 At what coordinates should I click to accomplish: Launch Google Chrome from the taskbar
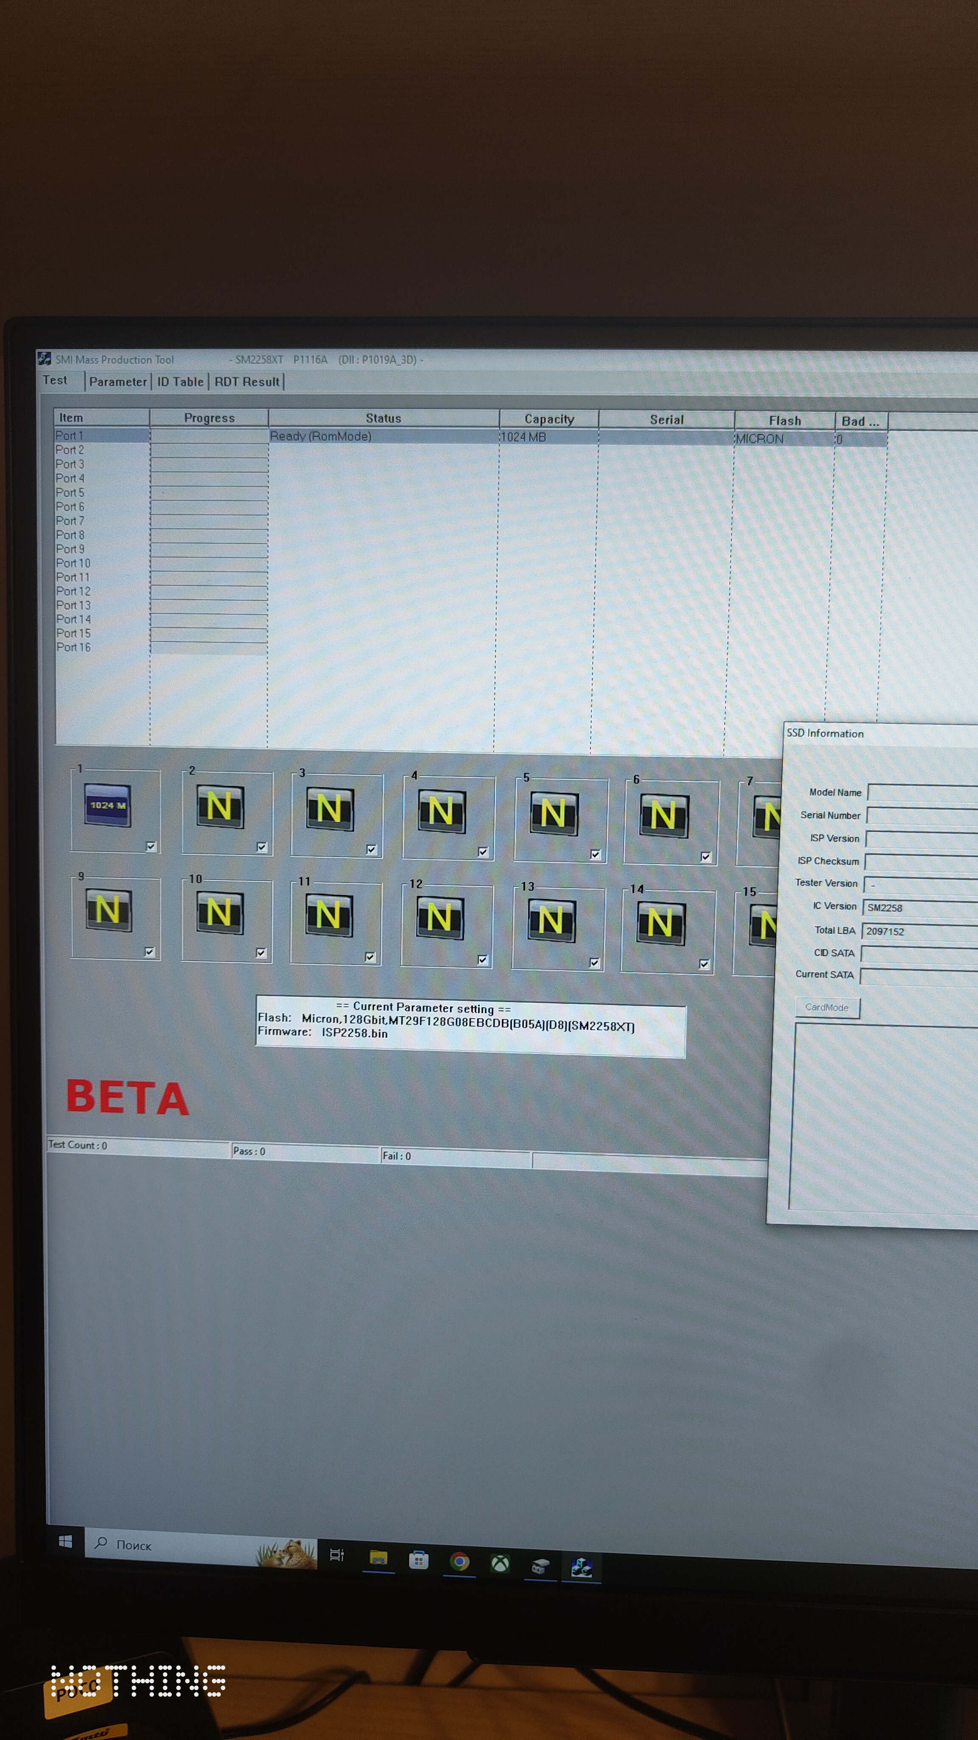tap(460, 1562)
